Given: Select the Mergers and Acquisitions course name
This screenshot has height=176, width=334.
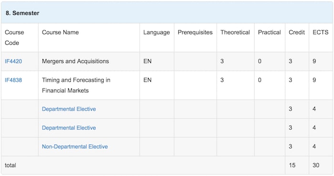Looking at the screenshot, I should [75, 62].
